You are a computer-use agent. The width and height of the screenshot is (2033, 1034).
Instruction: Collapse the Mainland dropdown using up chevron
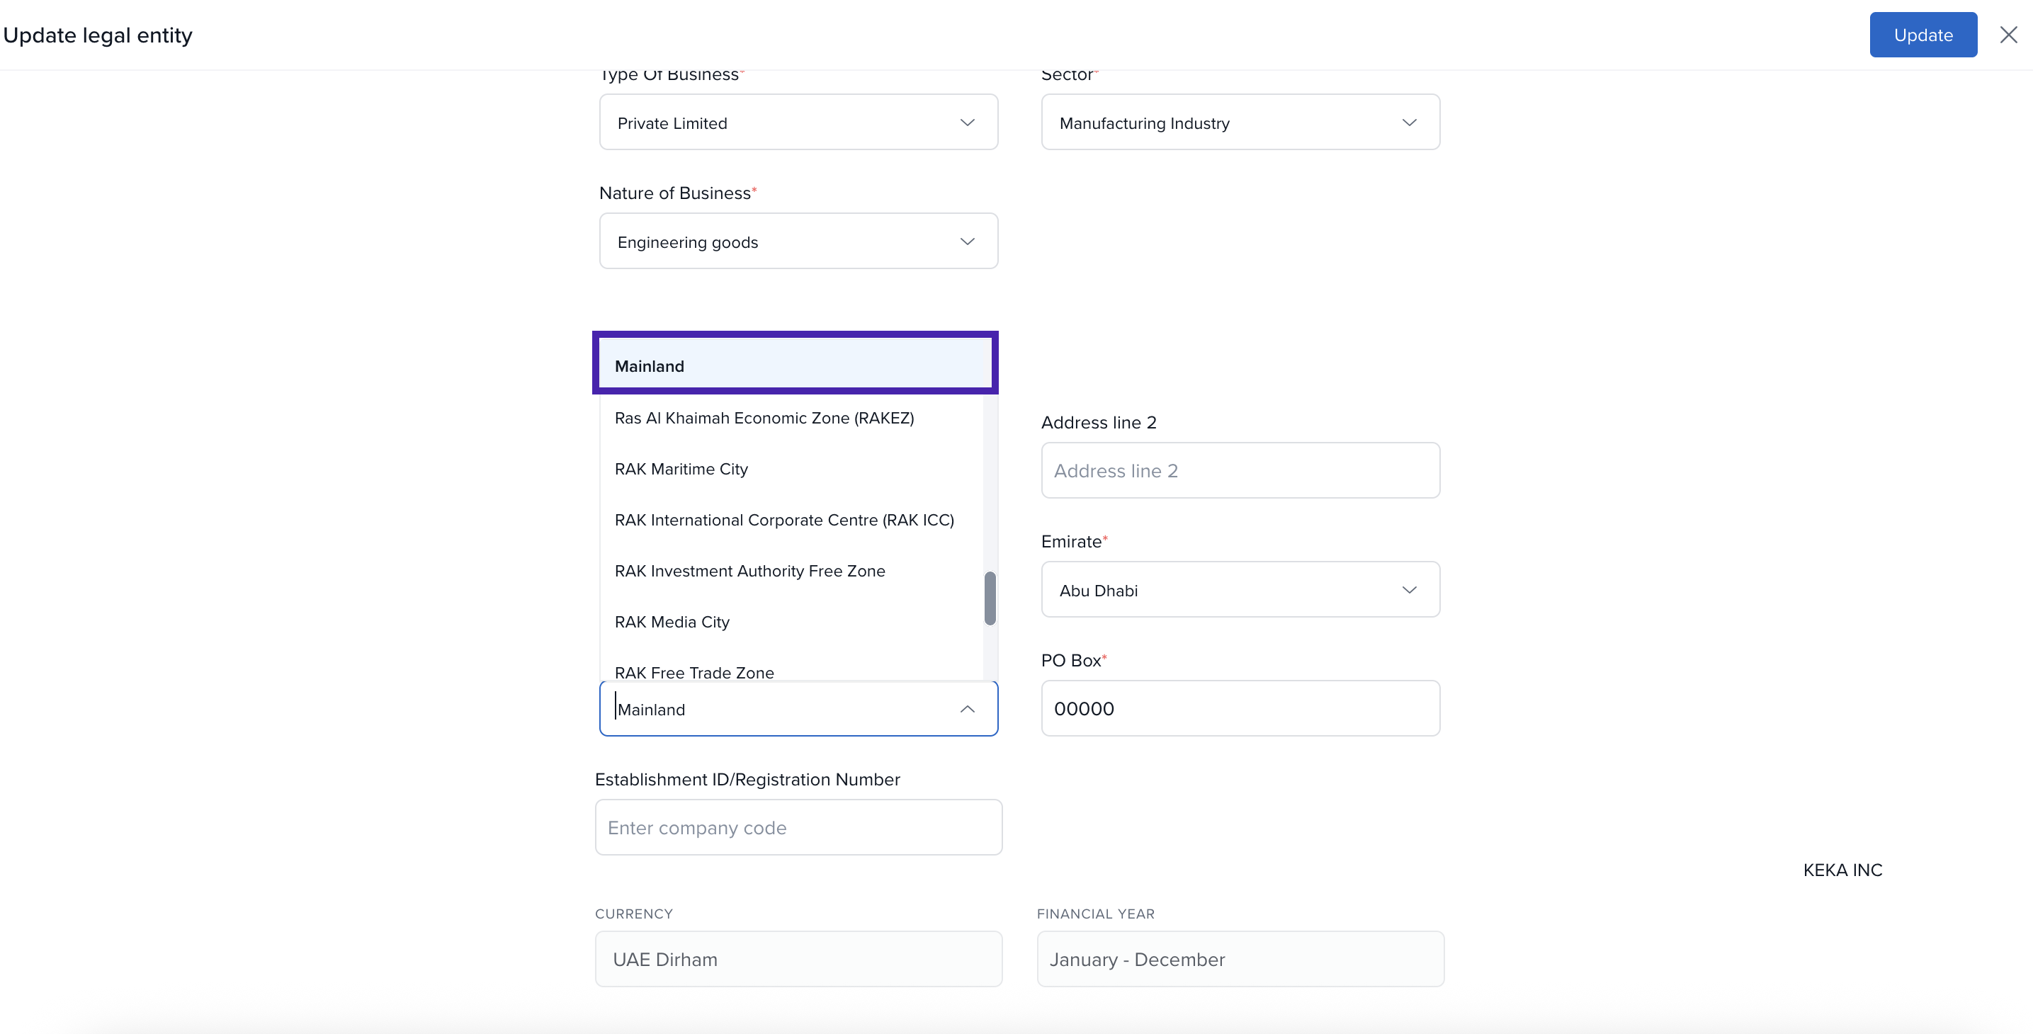[967, 709]
